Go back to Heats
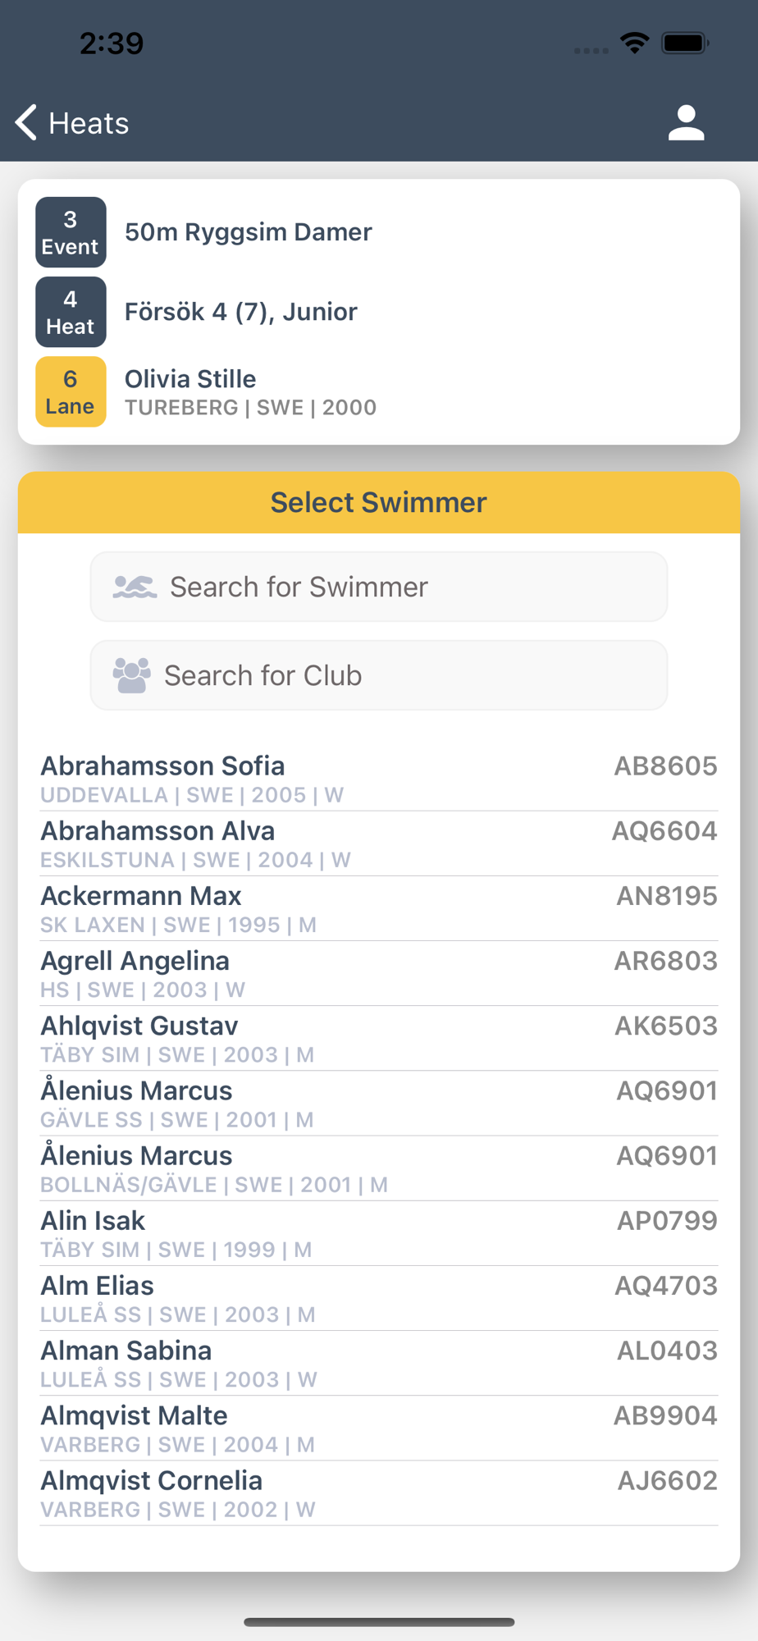 click(72, 123)
